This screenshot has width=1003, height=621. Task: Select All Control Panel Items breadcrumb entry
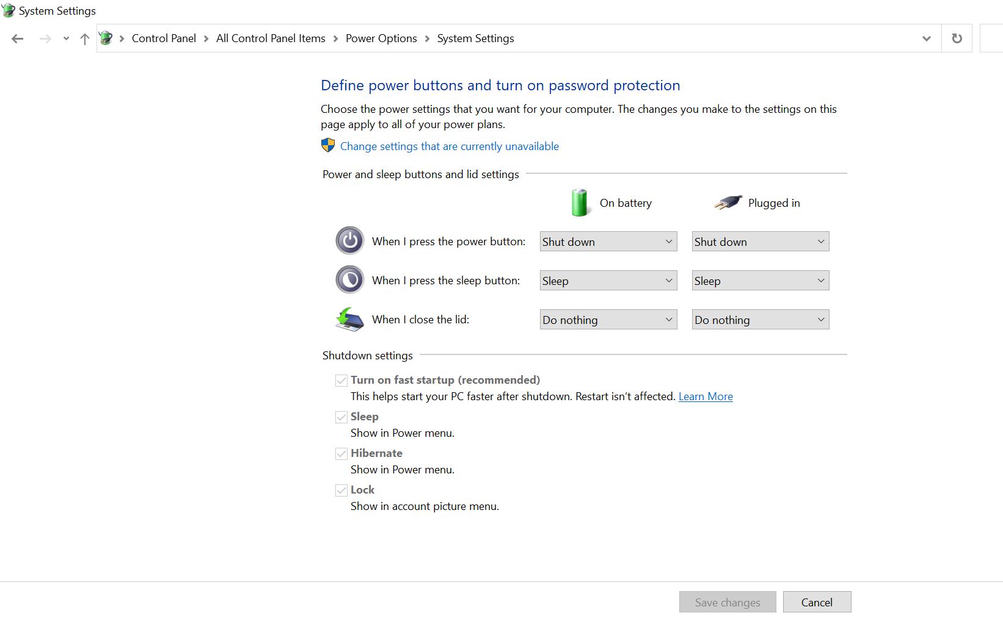tap(271, 38)
